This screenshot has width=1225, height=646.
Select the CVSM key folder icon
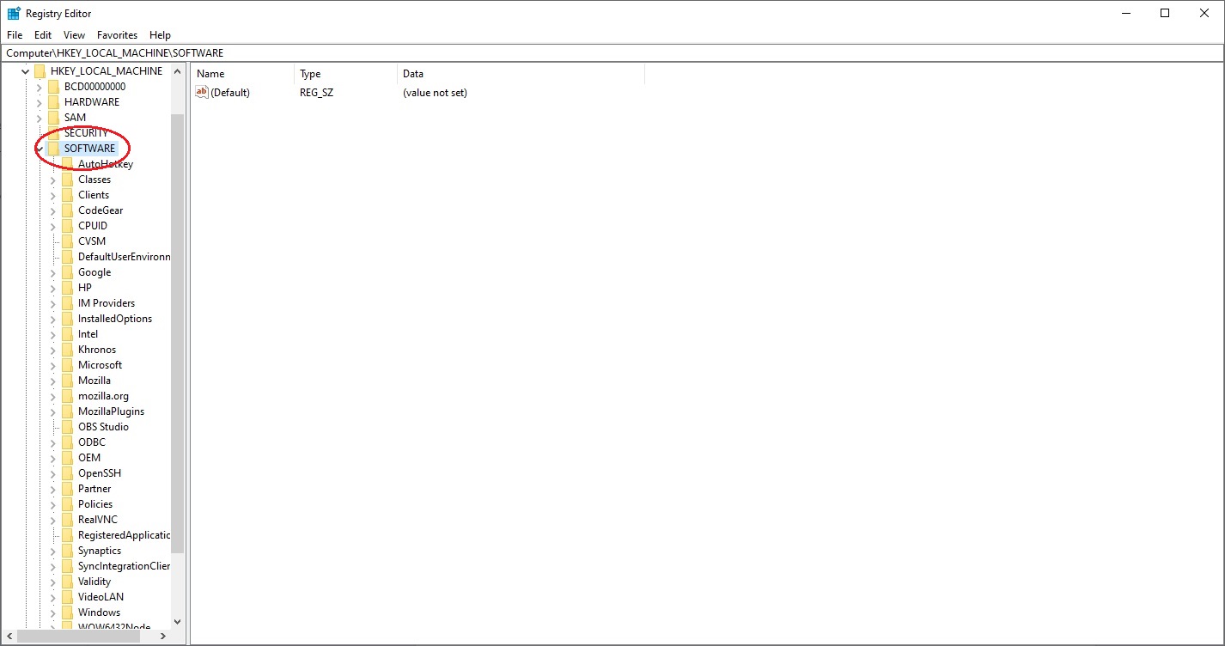tap(67, 241)
